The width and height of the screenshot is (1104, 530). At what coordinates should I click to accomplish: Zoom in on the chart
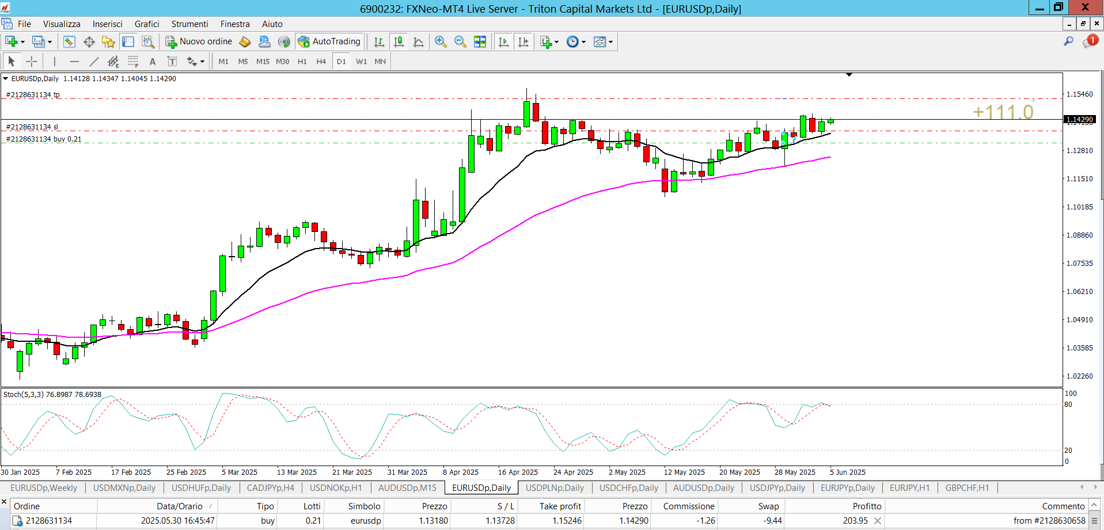point(441,41)
